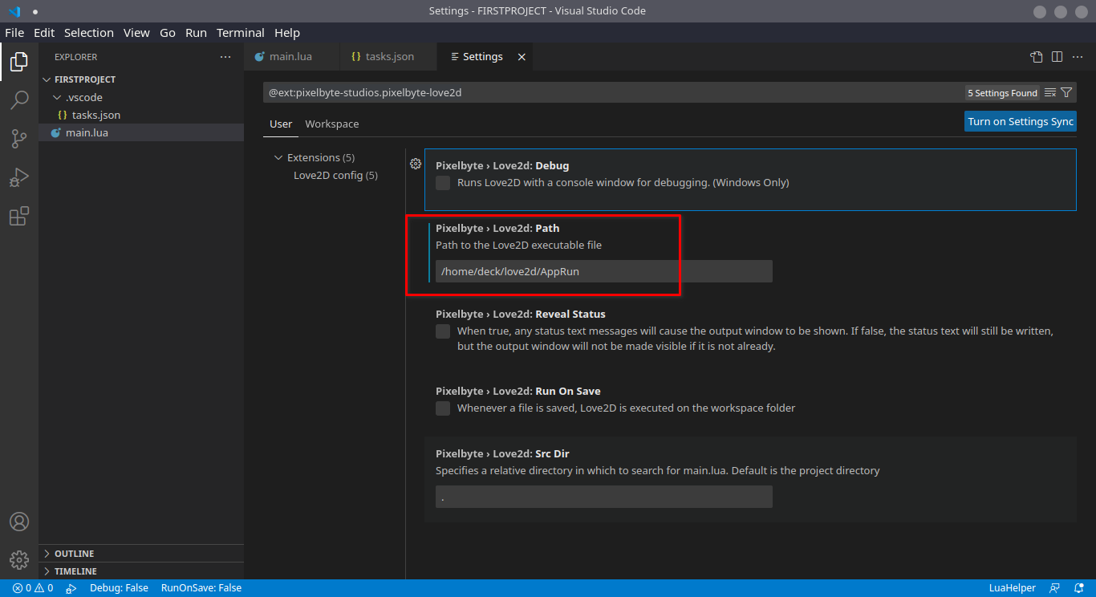Open the Source Control view

tap(19, 139)
